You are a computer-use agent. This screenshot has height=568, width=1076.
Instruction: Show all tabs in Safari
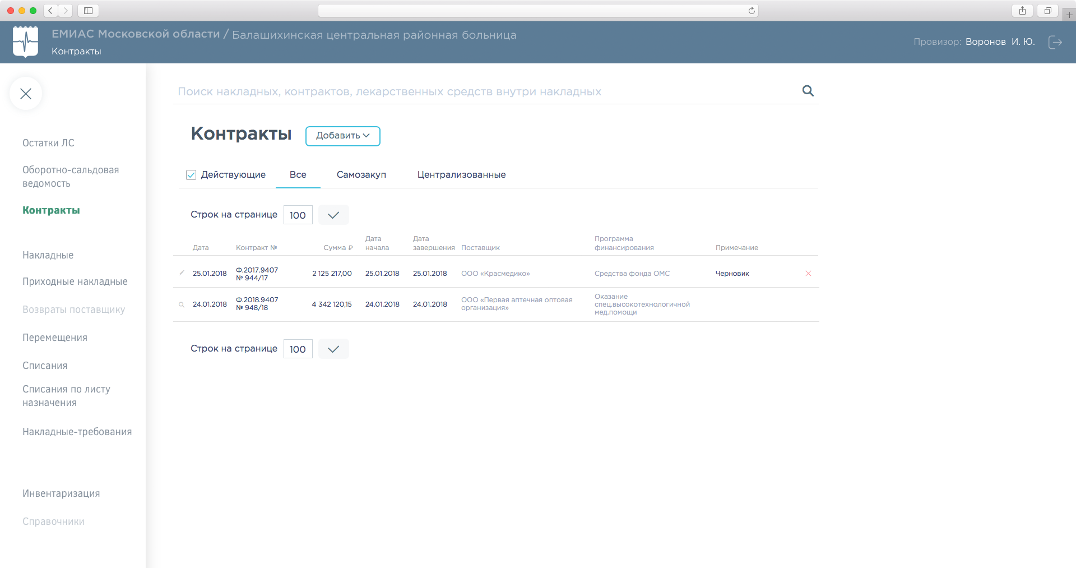1047,11
